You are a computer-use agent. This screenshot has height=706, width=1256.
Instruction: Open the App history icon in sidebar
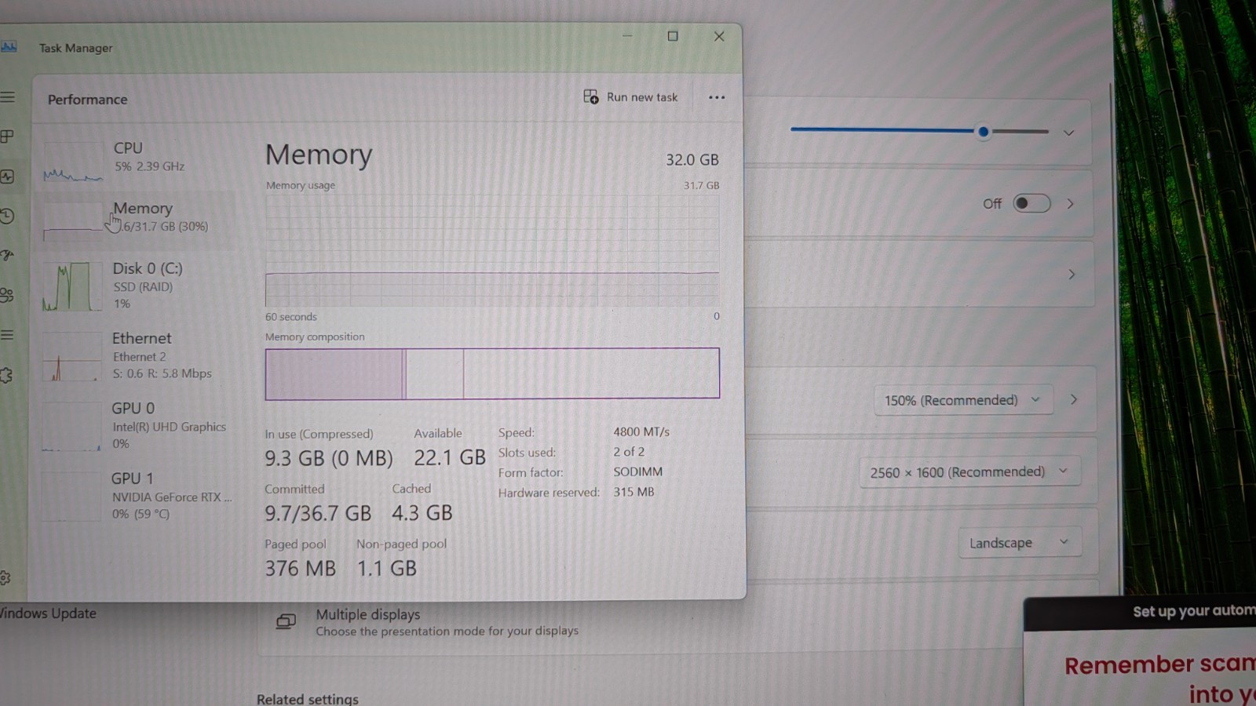tap(7, 216)
